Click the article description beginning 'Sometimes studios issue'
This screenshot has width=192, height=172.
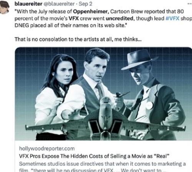tap(103, 167)
